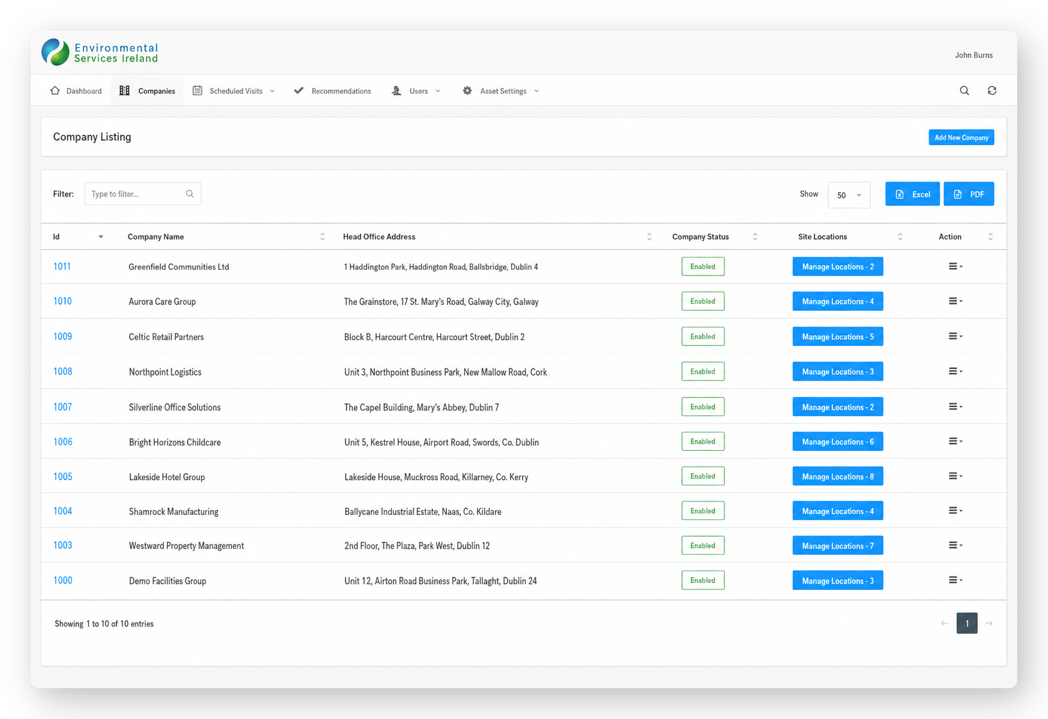Click page 1 pagination button

(x=967, y=623)
